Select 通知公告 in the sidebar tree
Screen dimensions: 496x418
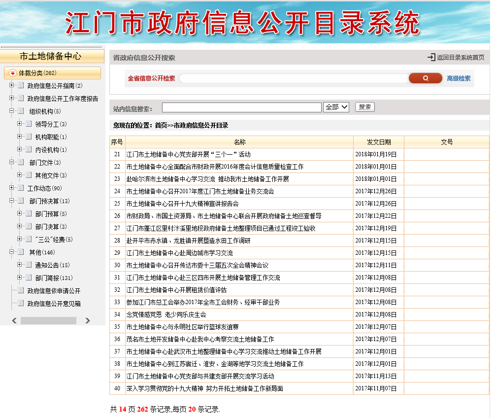click(52, 265)
